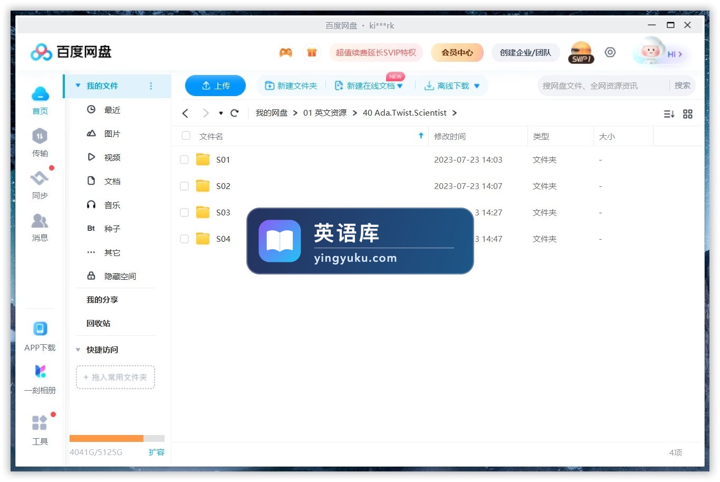Screen dimensions: 720x482
Task: Click 拖入常用文件夹 drop area
Action: click(x=116, y=377)
